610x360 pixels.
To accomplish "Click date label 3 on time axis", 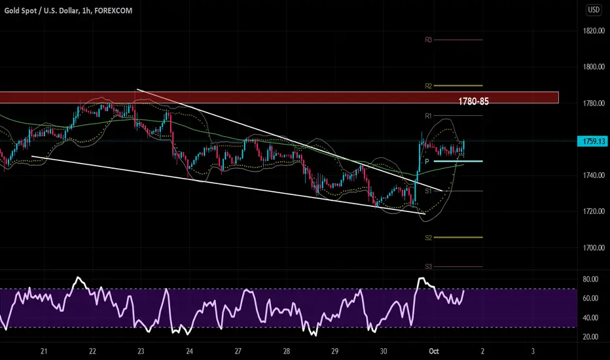I will tap(533, 351).
